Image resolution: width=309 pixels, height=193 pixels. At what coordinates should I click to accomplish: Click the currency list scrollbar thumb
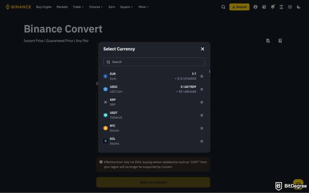[210, 71]
